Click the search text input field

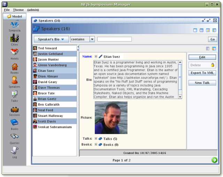tap(114, 39)
